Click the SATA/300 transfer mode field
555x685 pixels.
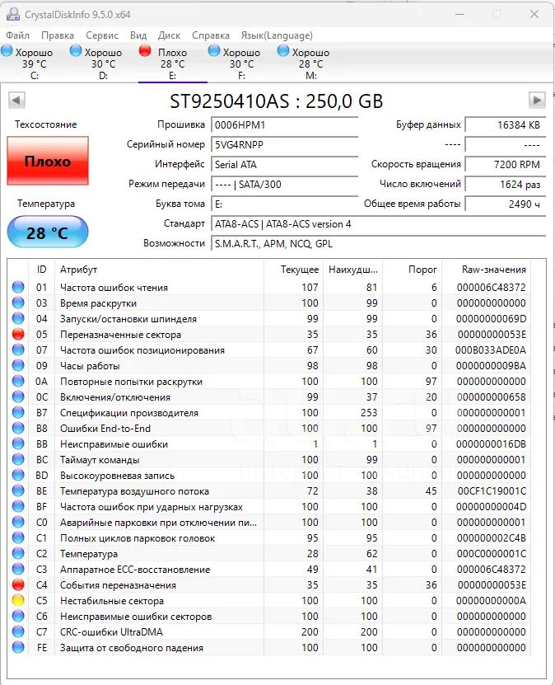[284, 185]
